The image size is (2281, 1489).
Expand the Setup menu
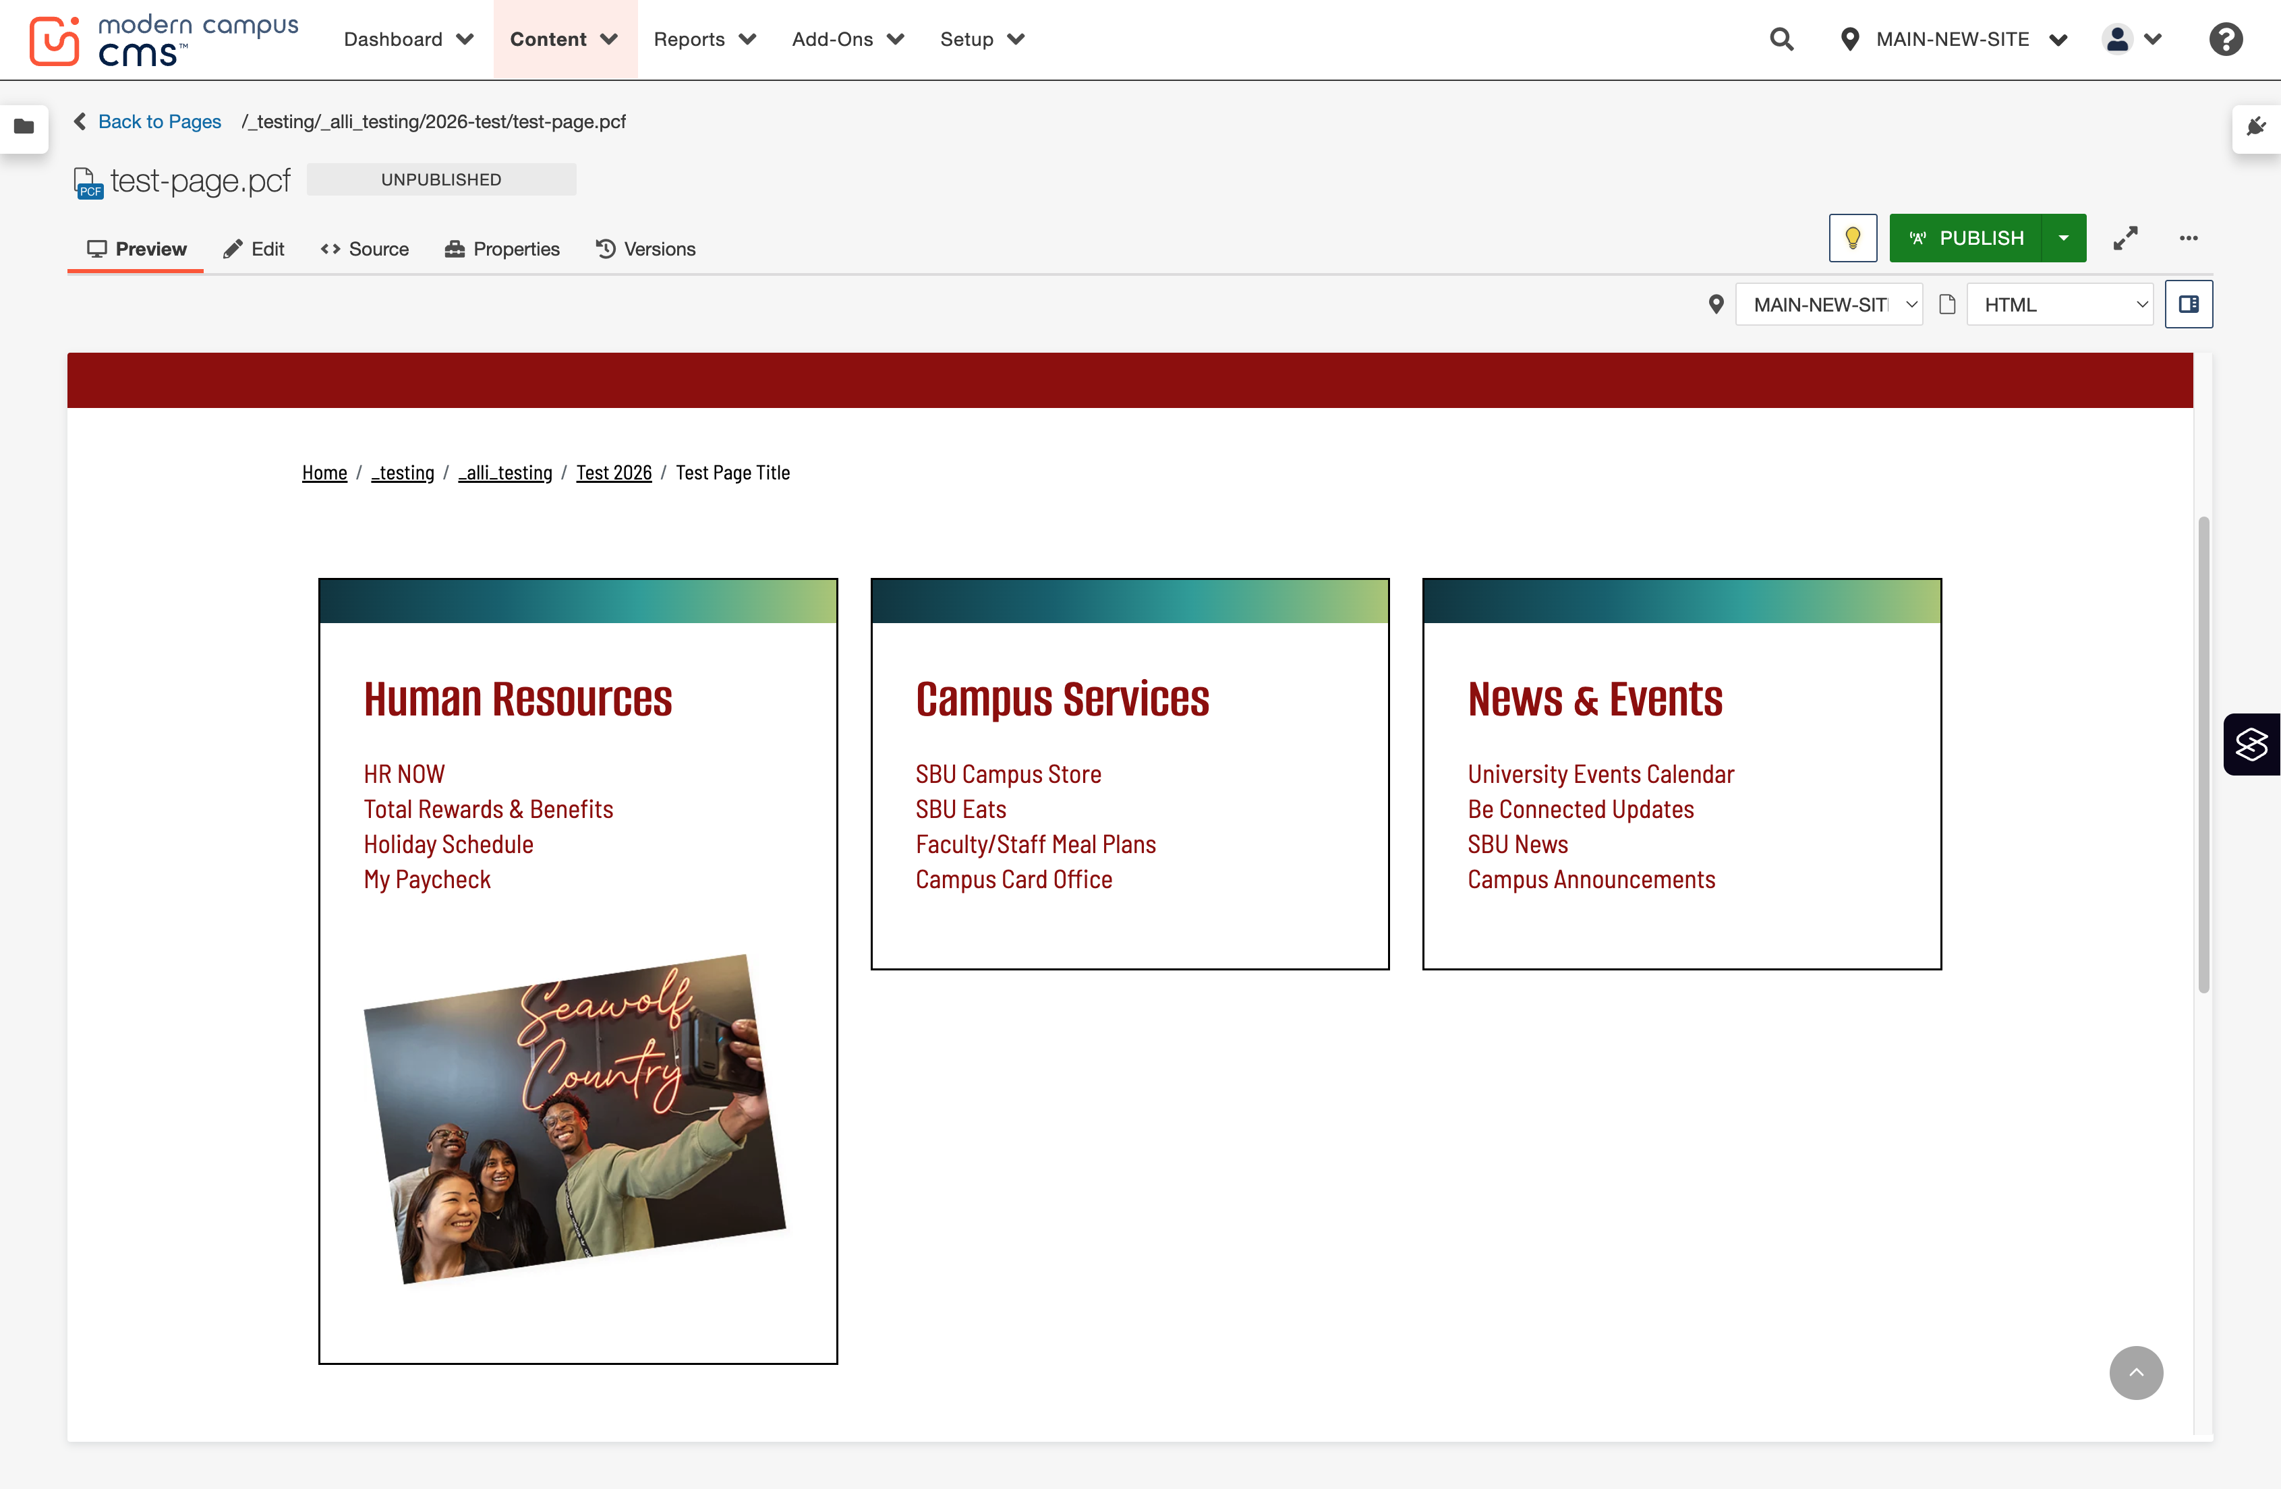pos(981,39)
